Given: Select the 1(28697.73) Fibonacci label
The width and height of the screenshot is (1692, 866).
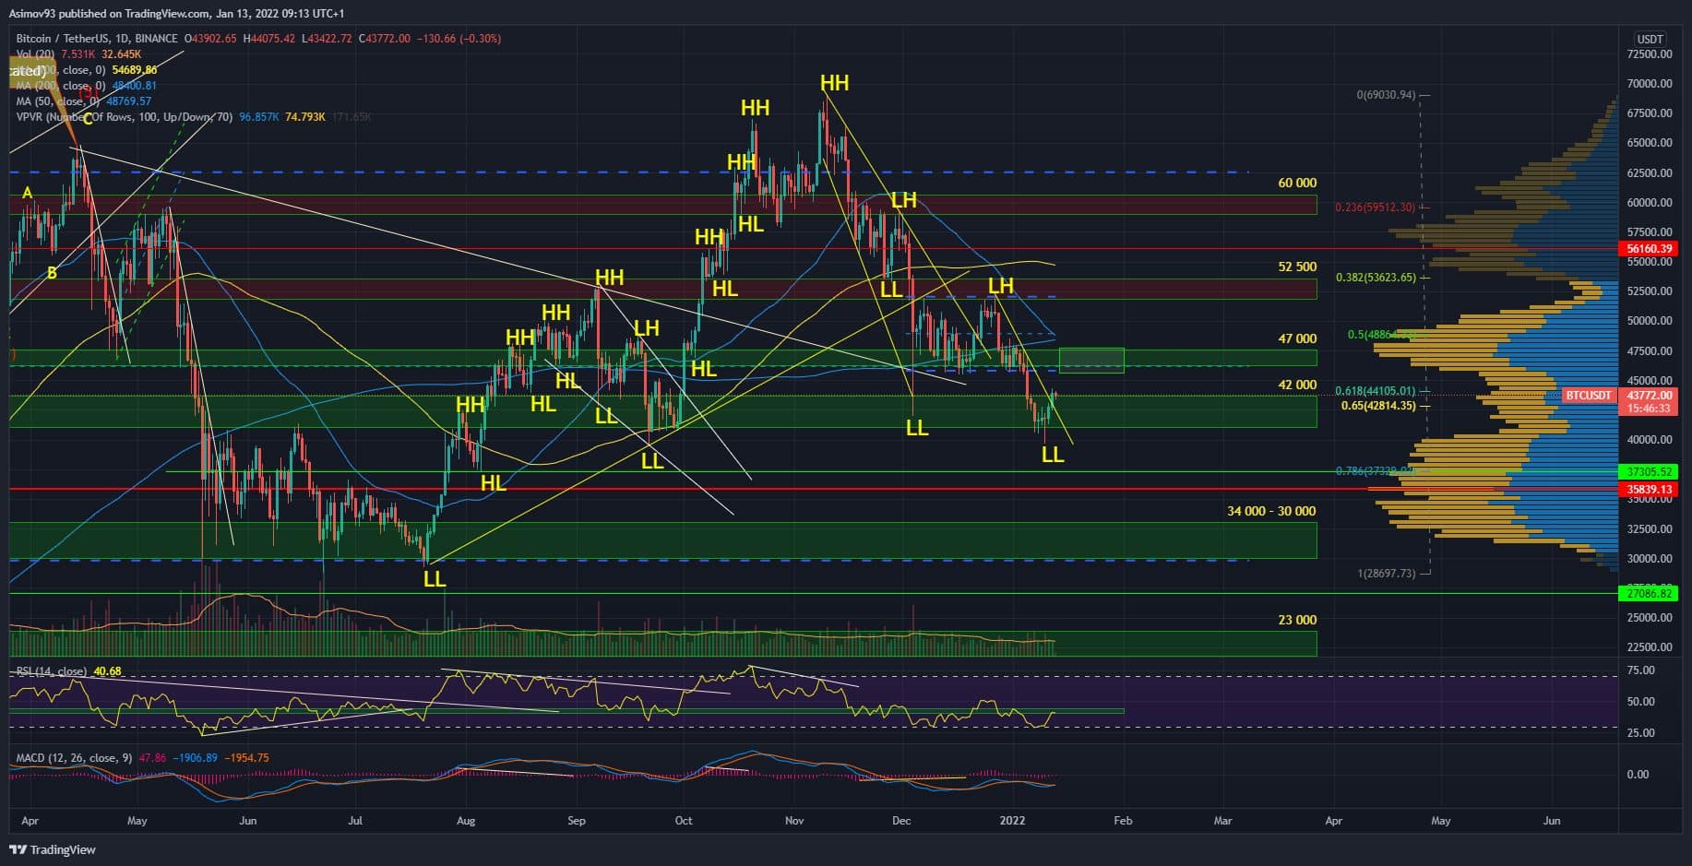Looking at the screenshot, I should pos(1386,573).
